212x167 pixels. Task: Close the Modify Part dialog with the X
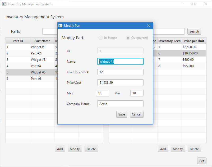pyautogui.click(x=149, y=26)
